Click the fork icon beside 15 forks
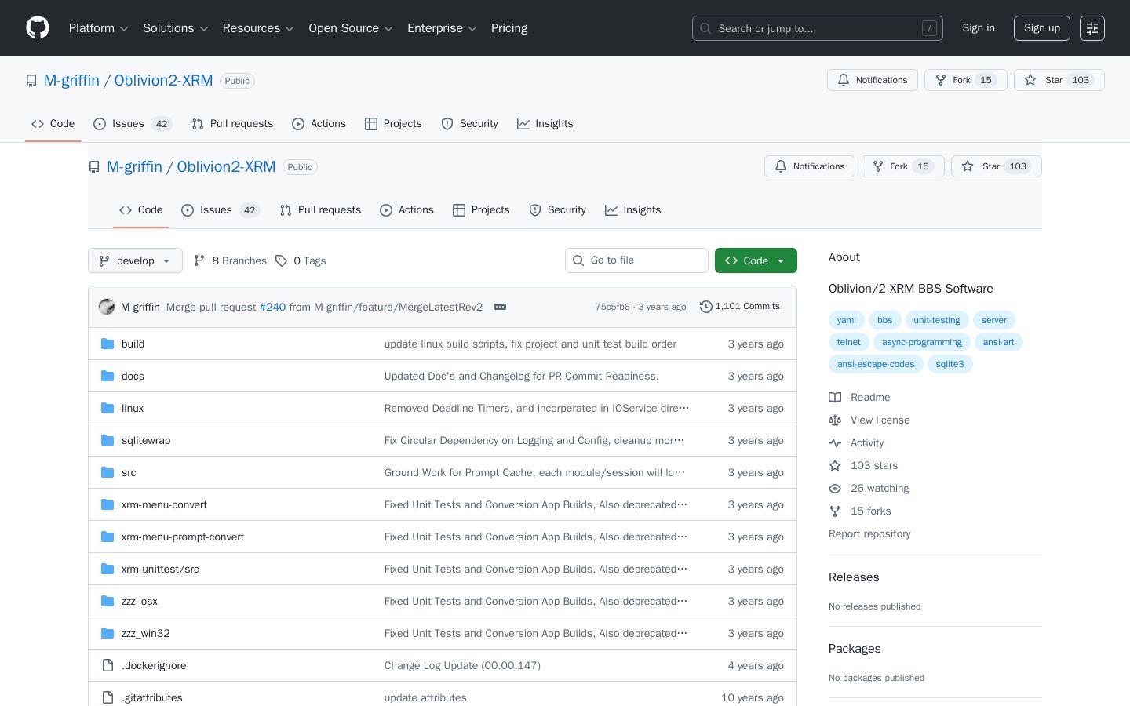1130x706 pixels. click(835, 511)
